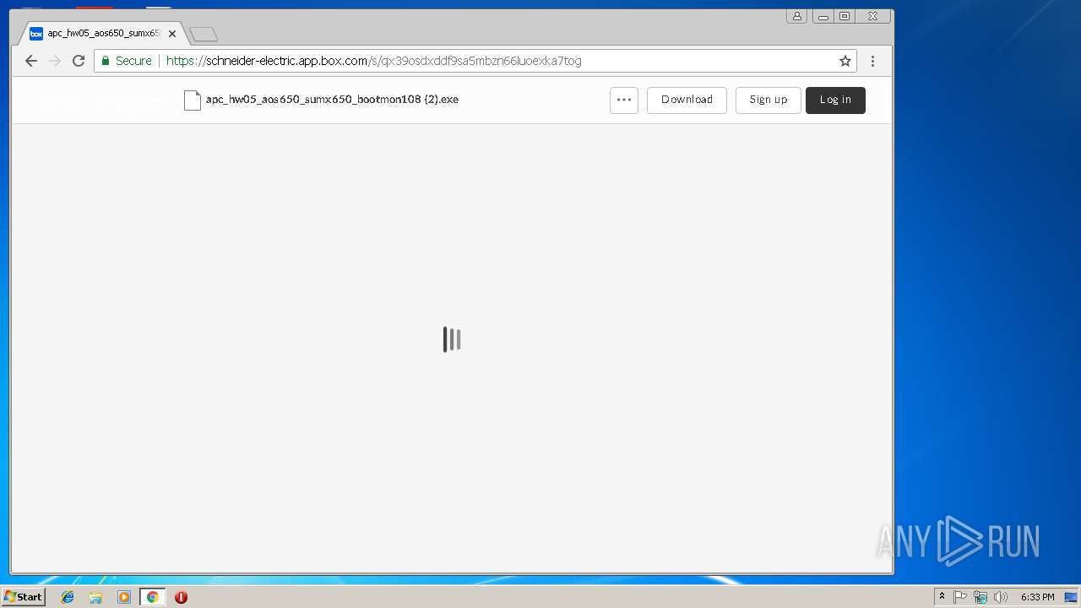
Task: Click the network tray icon
Action: pos(981,597)
